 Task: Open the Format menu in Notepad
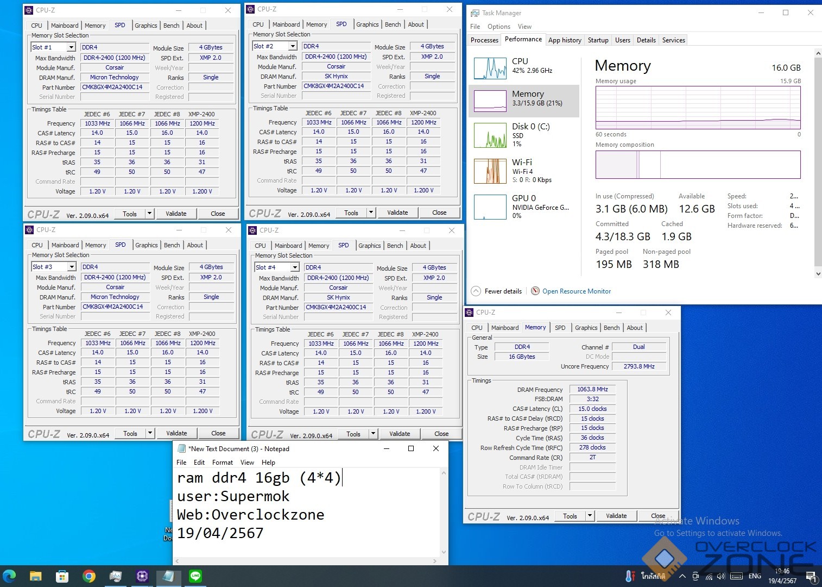(222, 463)
